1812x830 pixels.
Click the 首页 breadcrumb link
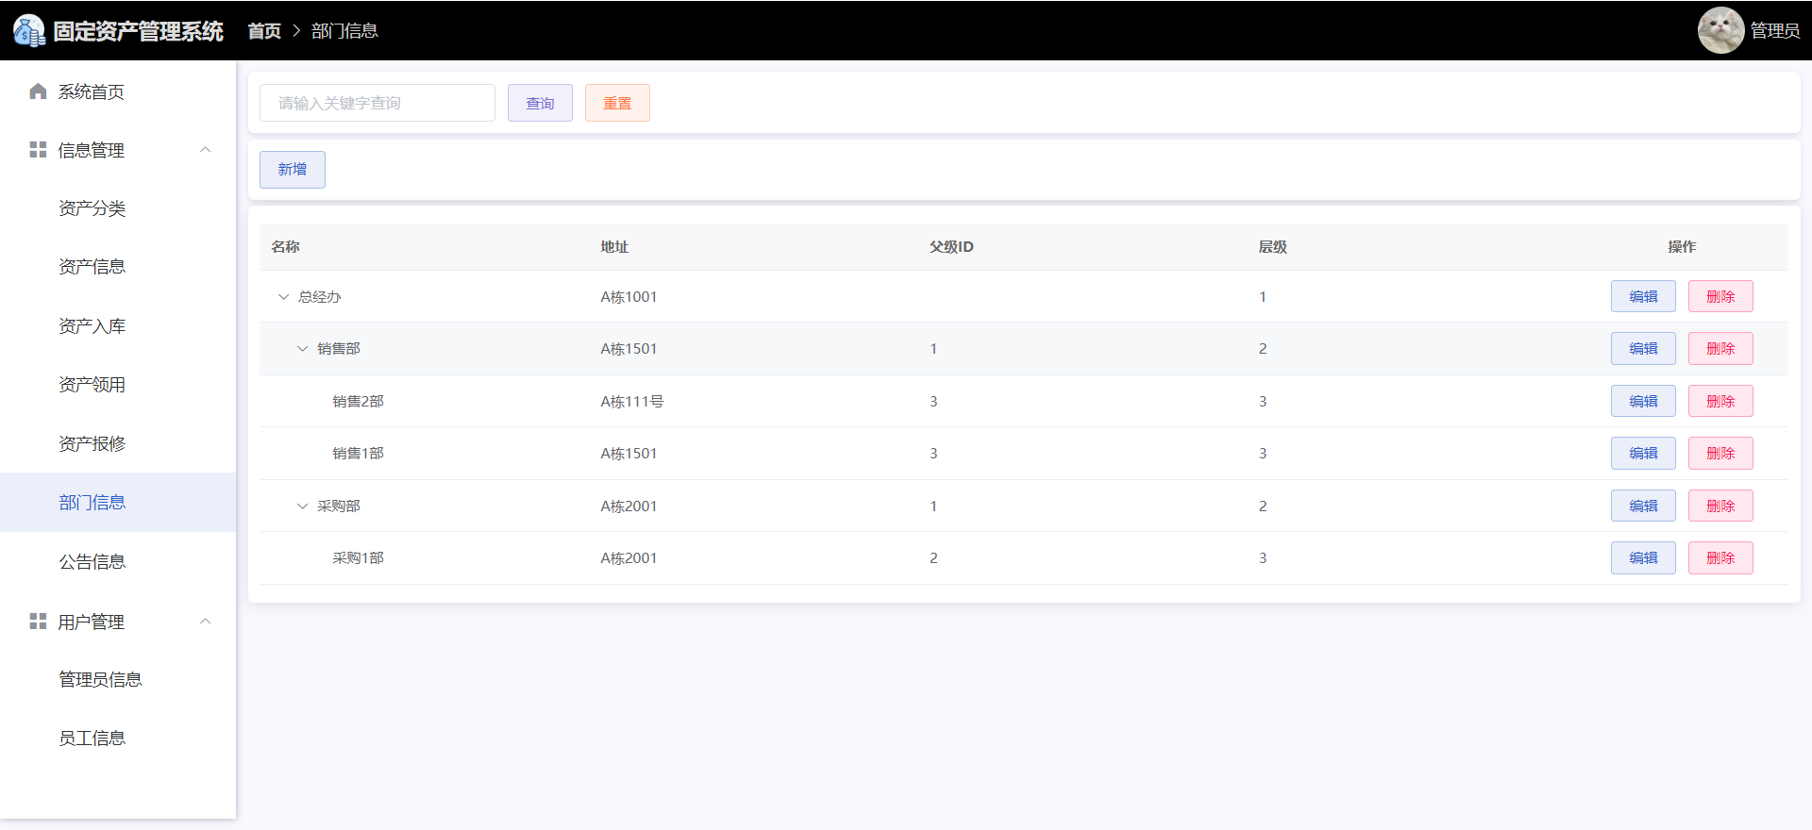[x=264, y=31]
